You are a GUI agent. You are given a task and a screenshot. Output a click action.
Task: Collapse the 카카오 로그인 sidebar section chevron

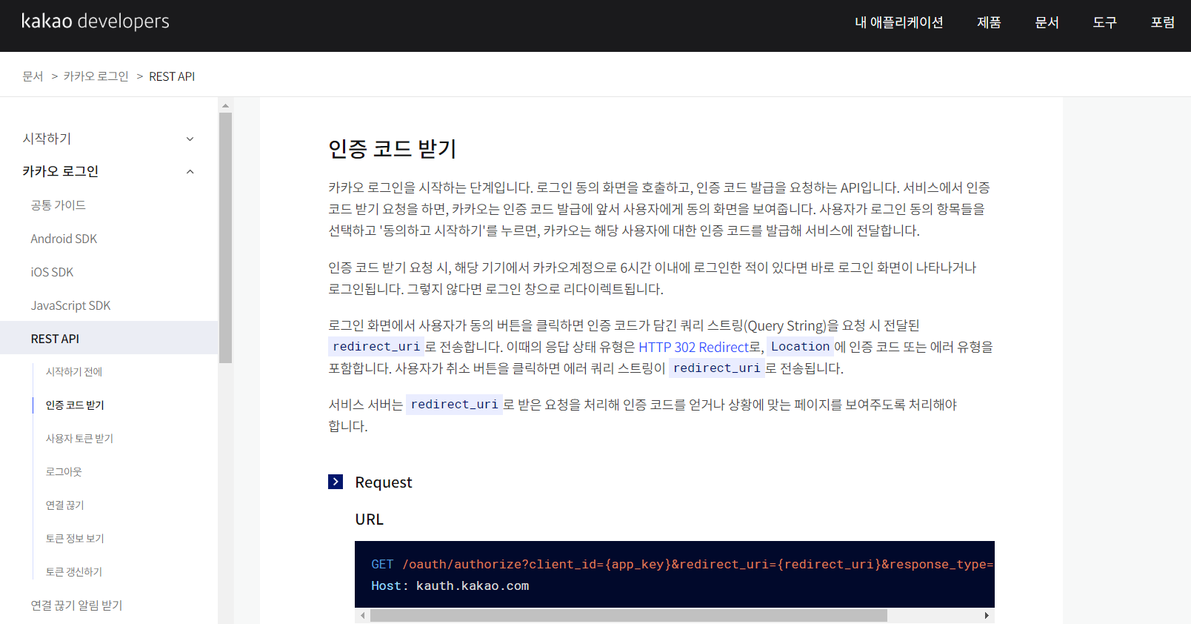tap(190, 171)
